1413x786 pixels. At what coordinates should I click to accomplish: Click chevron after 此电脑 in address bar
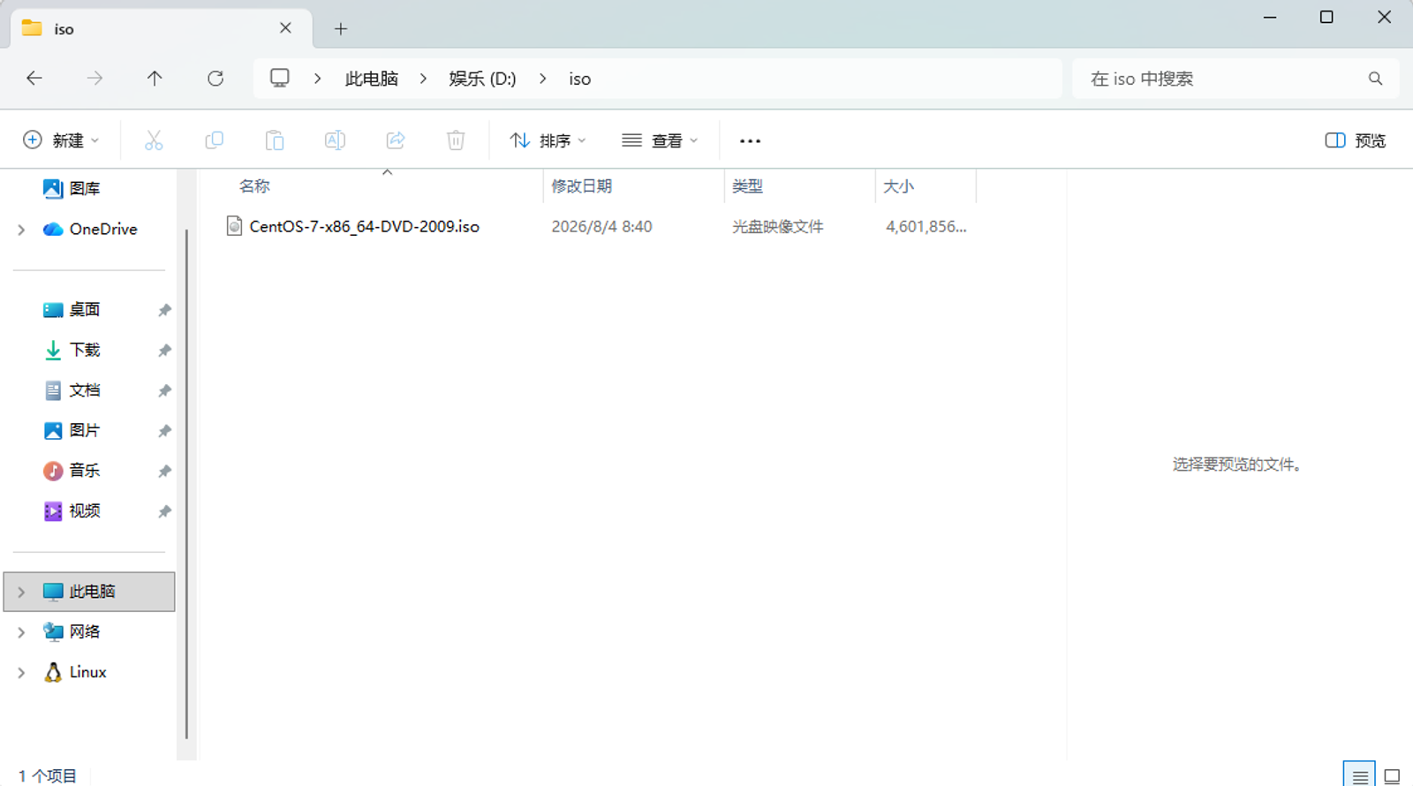(424, 79)
